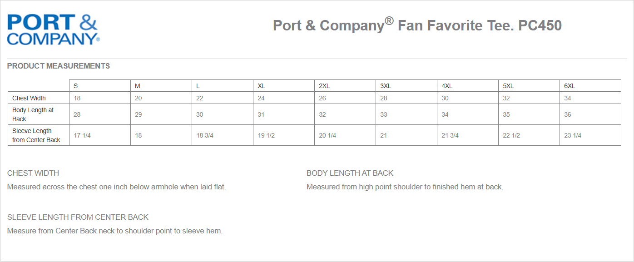Click the SLEEVE LENGTH FROM CENTER BACK heading
The image size is (634, 262).
coord(78,217)
